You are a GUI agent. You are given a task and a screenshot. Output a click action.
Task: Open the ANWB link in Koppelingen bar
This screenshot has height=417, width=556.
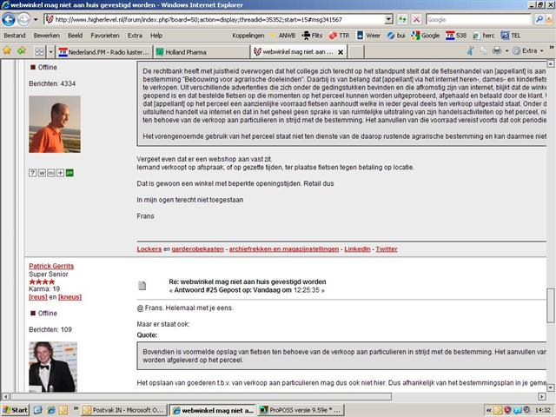[x=283, y=36]
